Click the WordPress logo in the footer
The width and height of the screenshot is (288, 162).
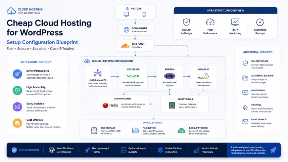52,150
